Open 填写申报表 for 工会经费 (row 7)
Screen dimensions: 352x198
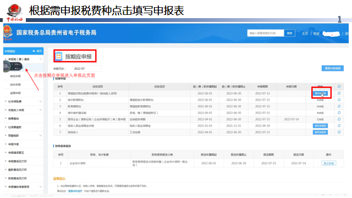320,132
